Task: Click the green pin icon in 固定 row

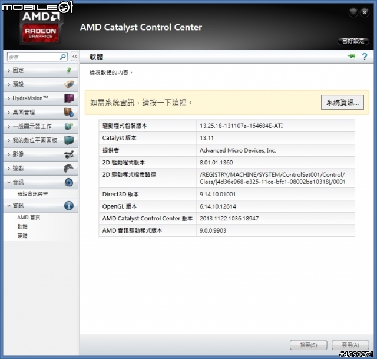Action: tap(69, 70)
